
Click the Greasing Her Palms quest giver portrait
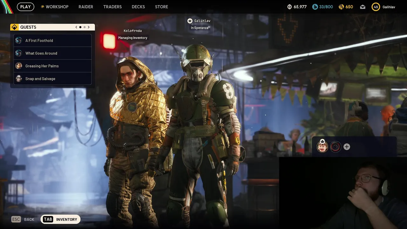pyautogui.click(x=19, y=66)
